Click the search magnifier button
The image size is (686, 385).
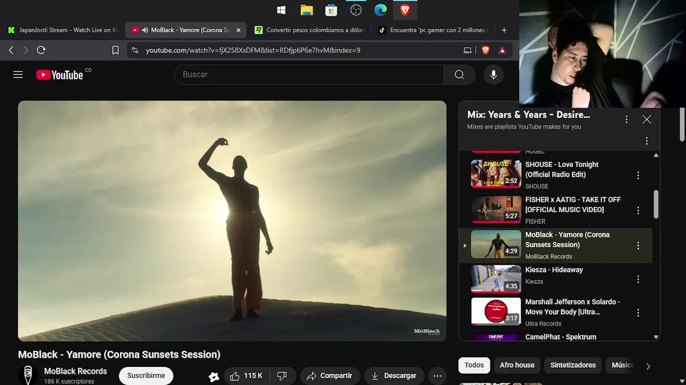[x=459, y=75]
